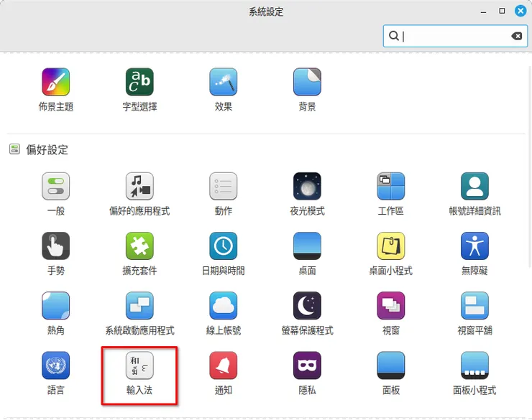Open the 視窗 windows settings
This screenshot has height=420, width=532.
391,313
